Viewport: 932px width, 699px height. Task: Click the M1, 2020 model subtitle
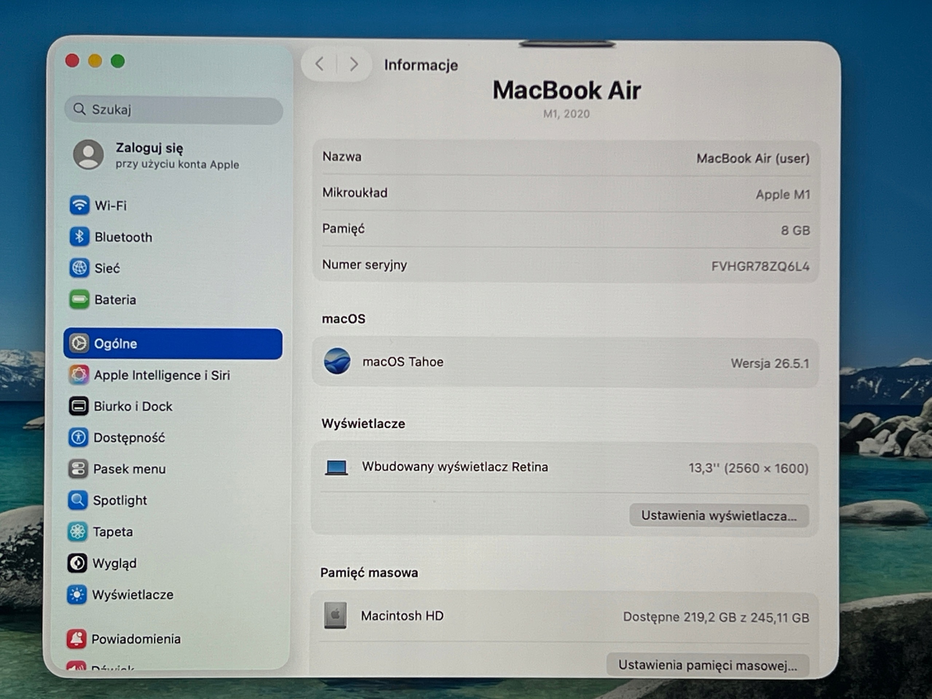coord(567,114)
